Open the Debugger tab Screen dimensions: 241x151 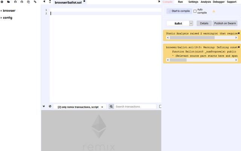coord(218,2)
